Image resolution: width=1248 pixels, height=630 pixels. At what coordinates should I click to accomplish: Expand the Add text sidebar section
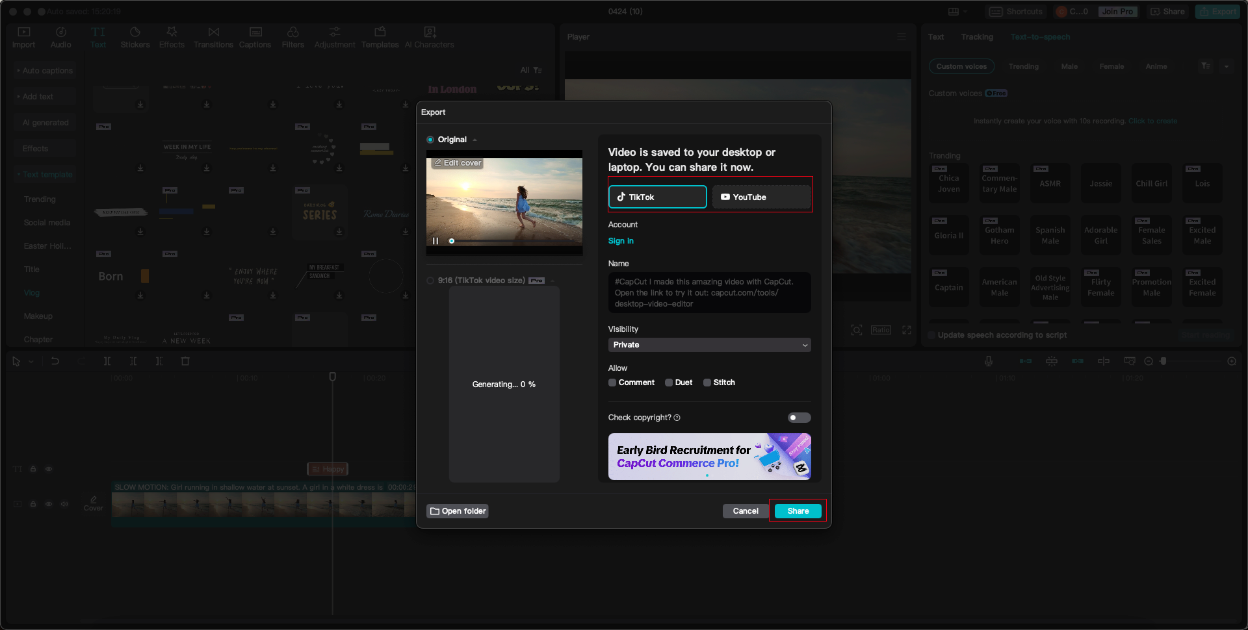pyautogui.click(x=45, y=97)
